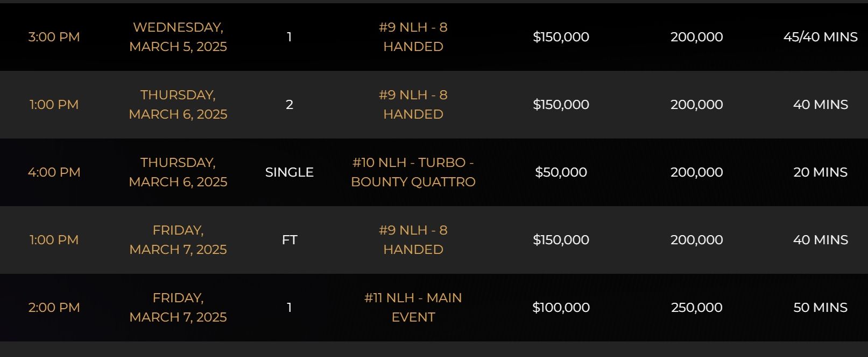Screen dimensions: 868x357
Task: Click the FT day label
Action: (290, 240)
